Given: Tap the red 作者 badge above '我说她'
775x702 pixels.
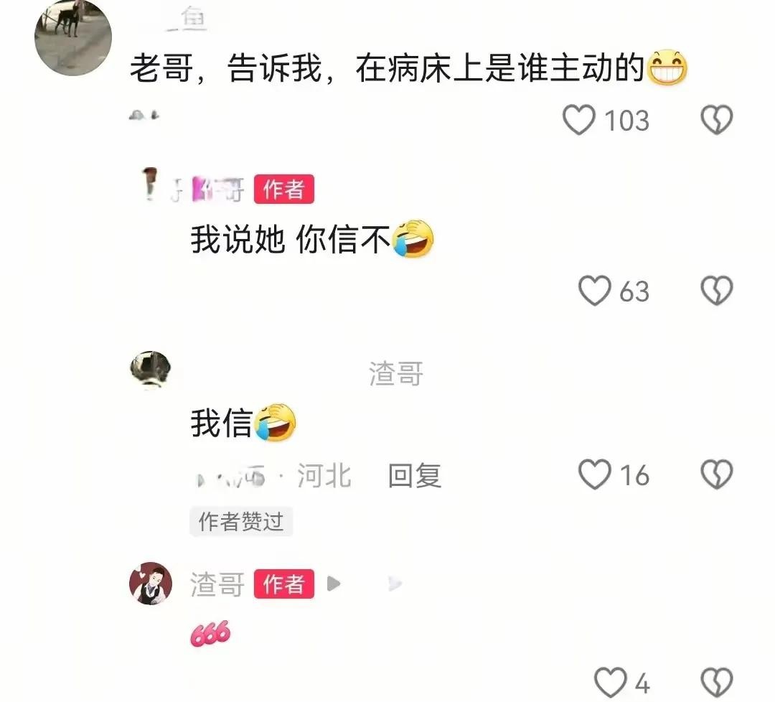Looking at the screenshot, I should 283,189.
